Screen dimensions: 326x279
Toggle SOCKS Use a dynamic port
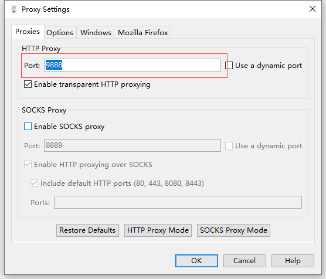click(x=229, y=146)
